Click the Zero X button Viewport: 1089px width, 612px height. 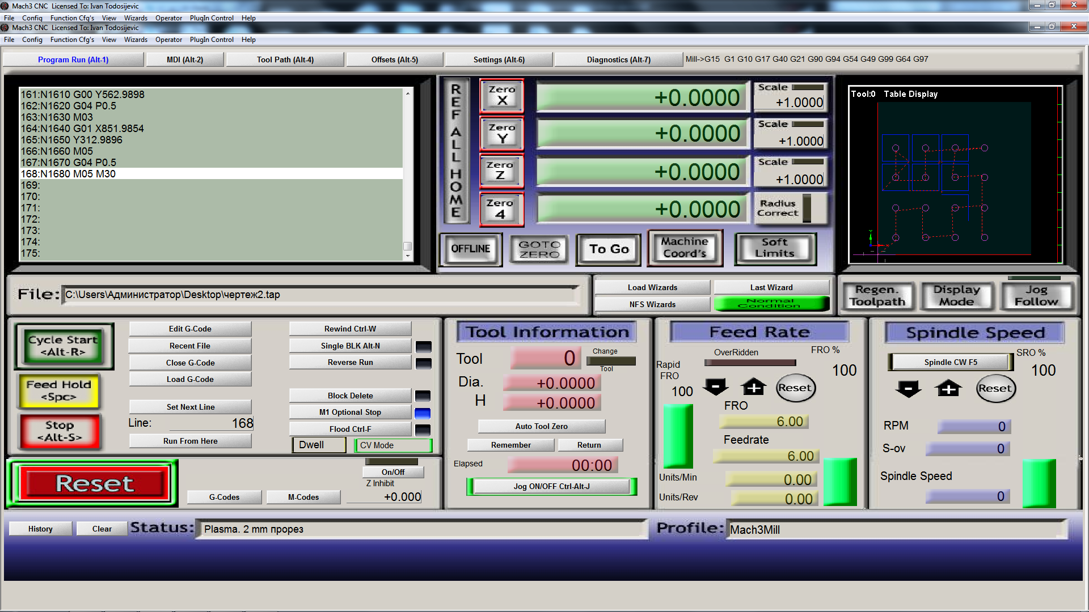[501, 96]
